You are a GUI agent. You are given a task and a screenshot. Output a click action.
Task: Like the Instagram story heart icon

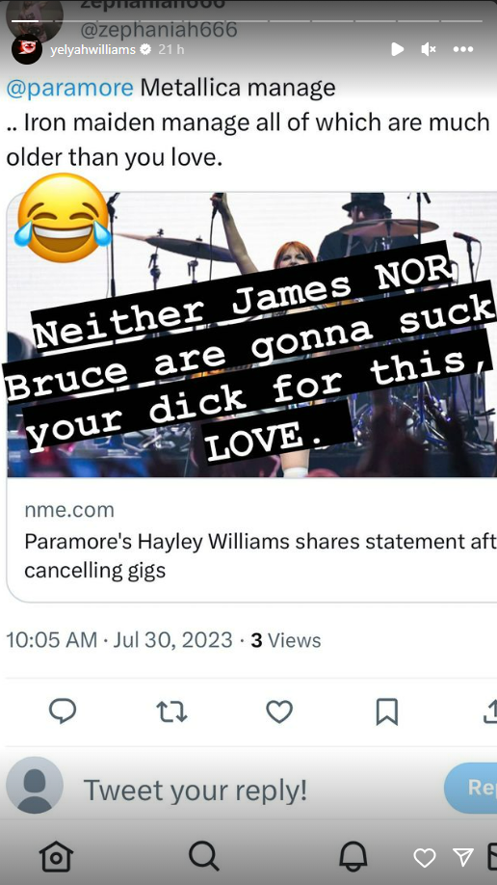tap(424, 858)
